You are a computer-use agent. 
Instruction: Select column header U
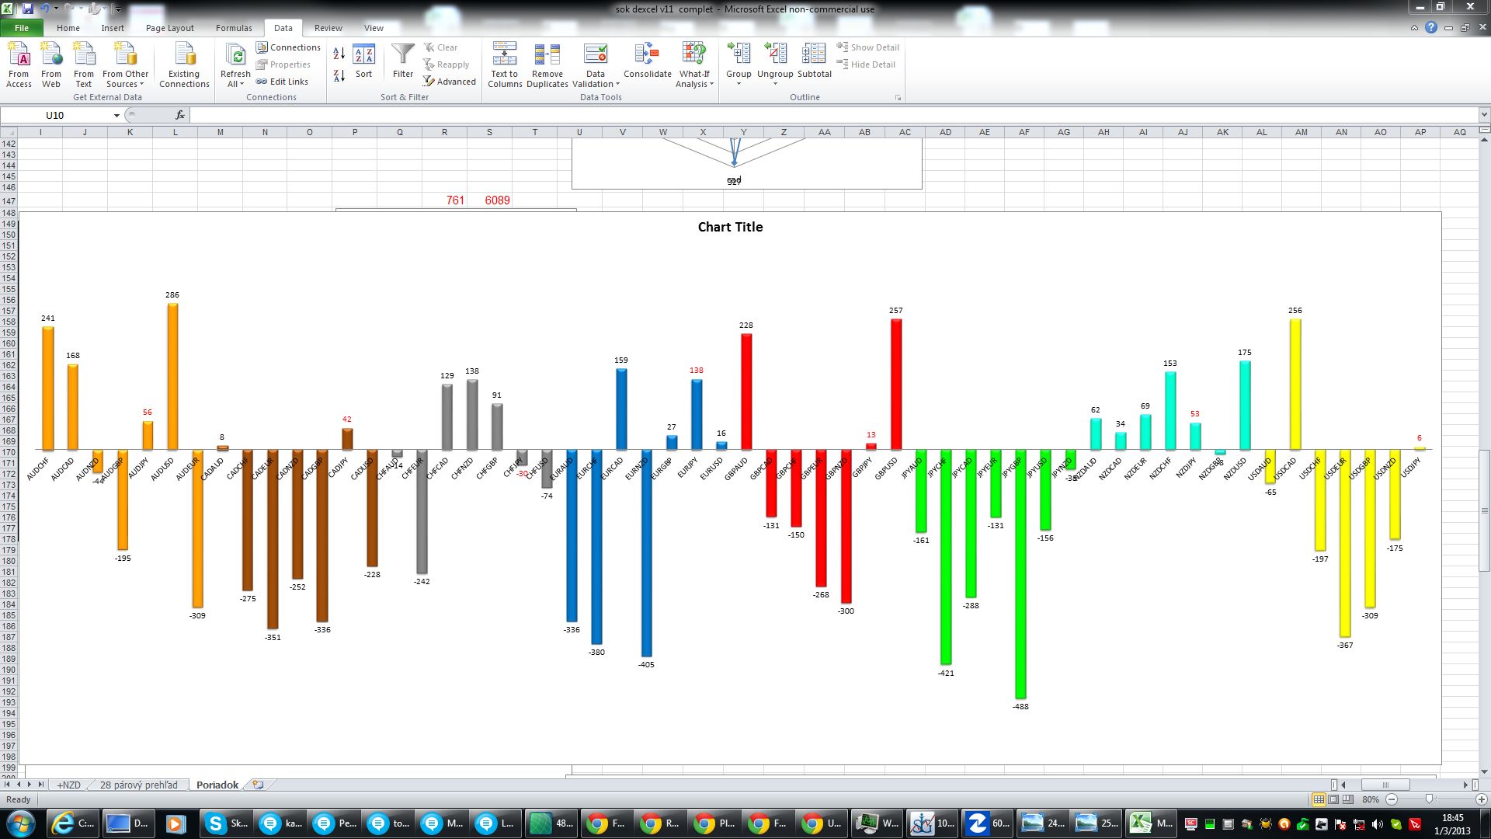coord(579,132)
